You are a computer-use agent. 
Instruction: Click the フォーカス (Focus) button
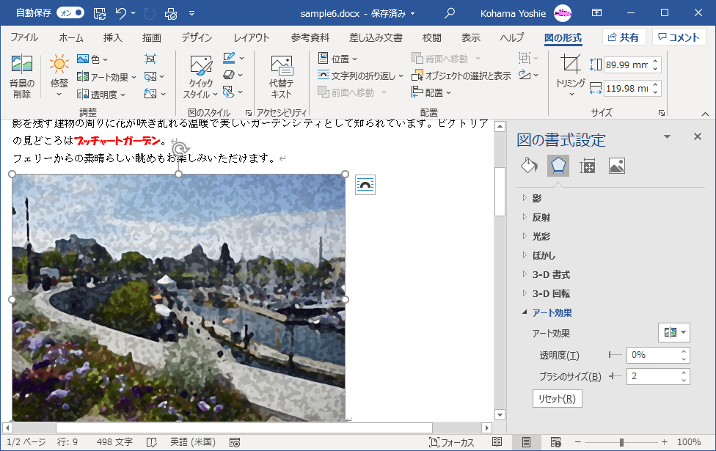[451, 442]
